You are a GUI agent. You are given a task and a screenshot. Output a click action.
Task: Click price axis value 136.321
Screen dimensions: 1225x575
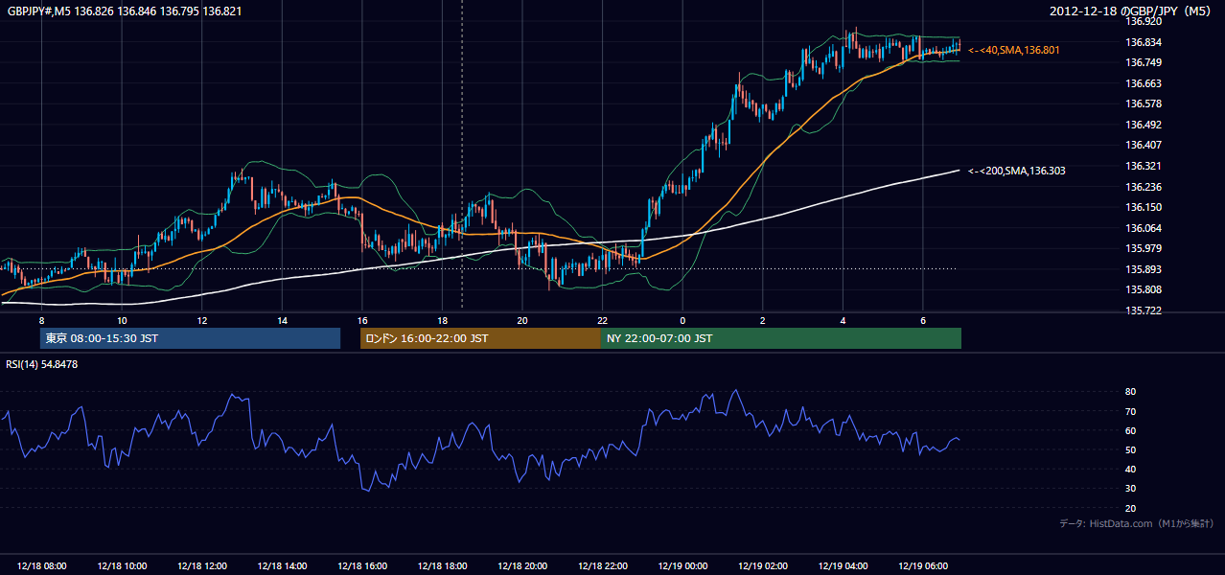1144,166
